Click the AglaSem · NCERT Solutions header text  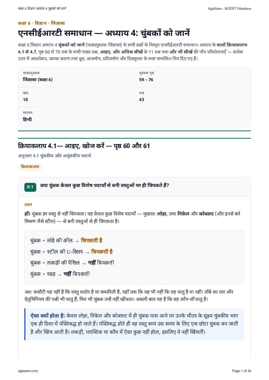(229, 8)
